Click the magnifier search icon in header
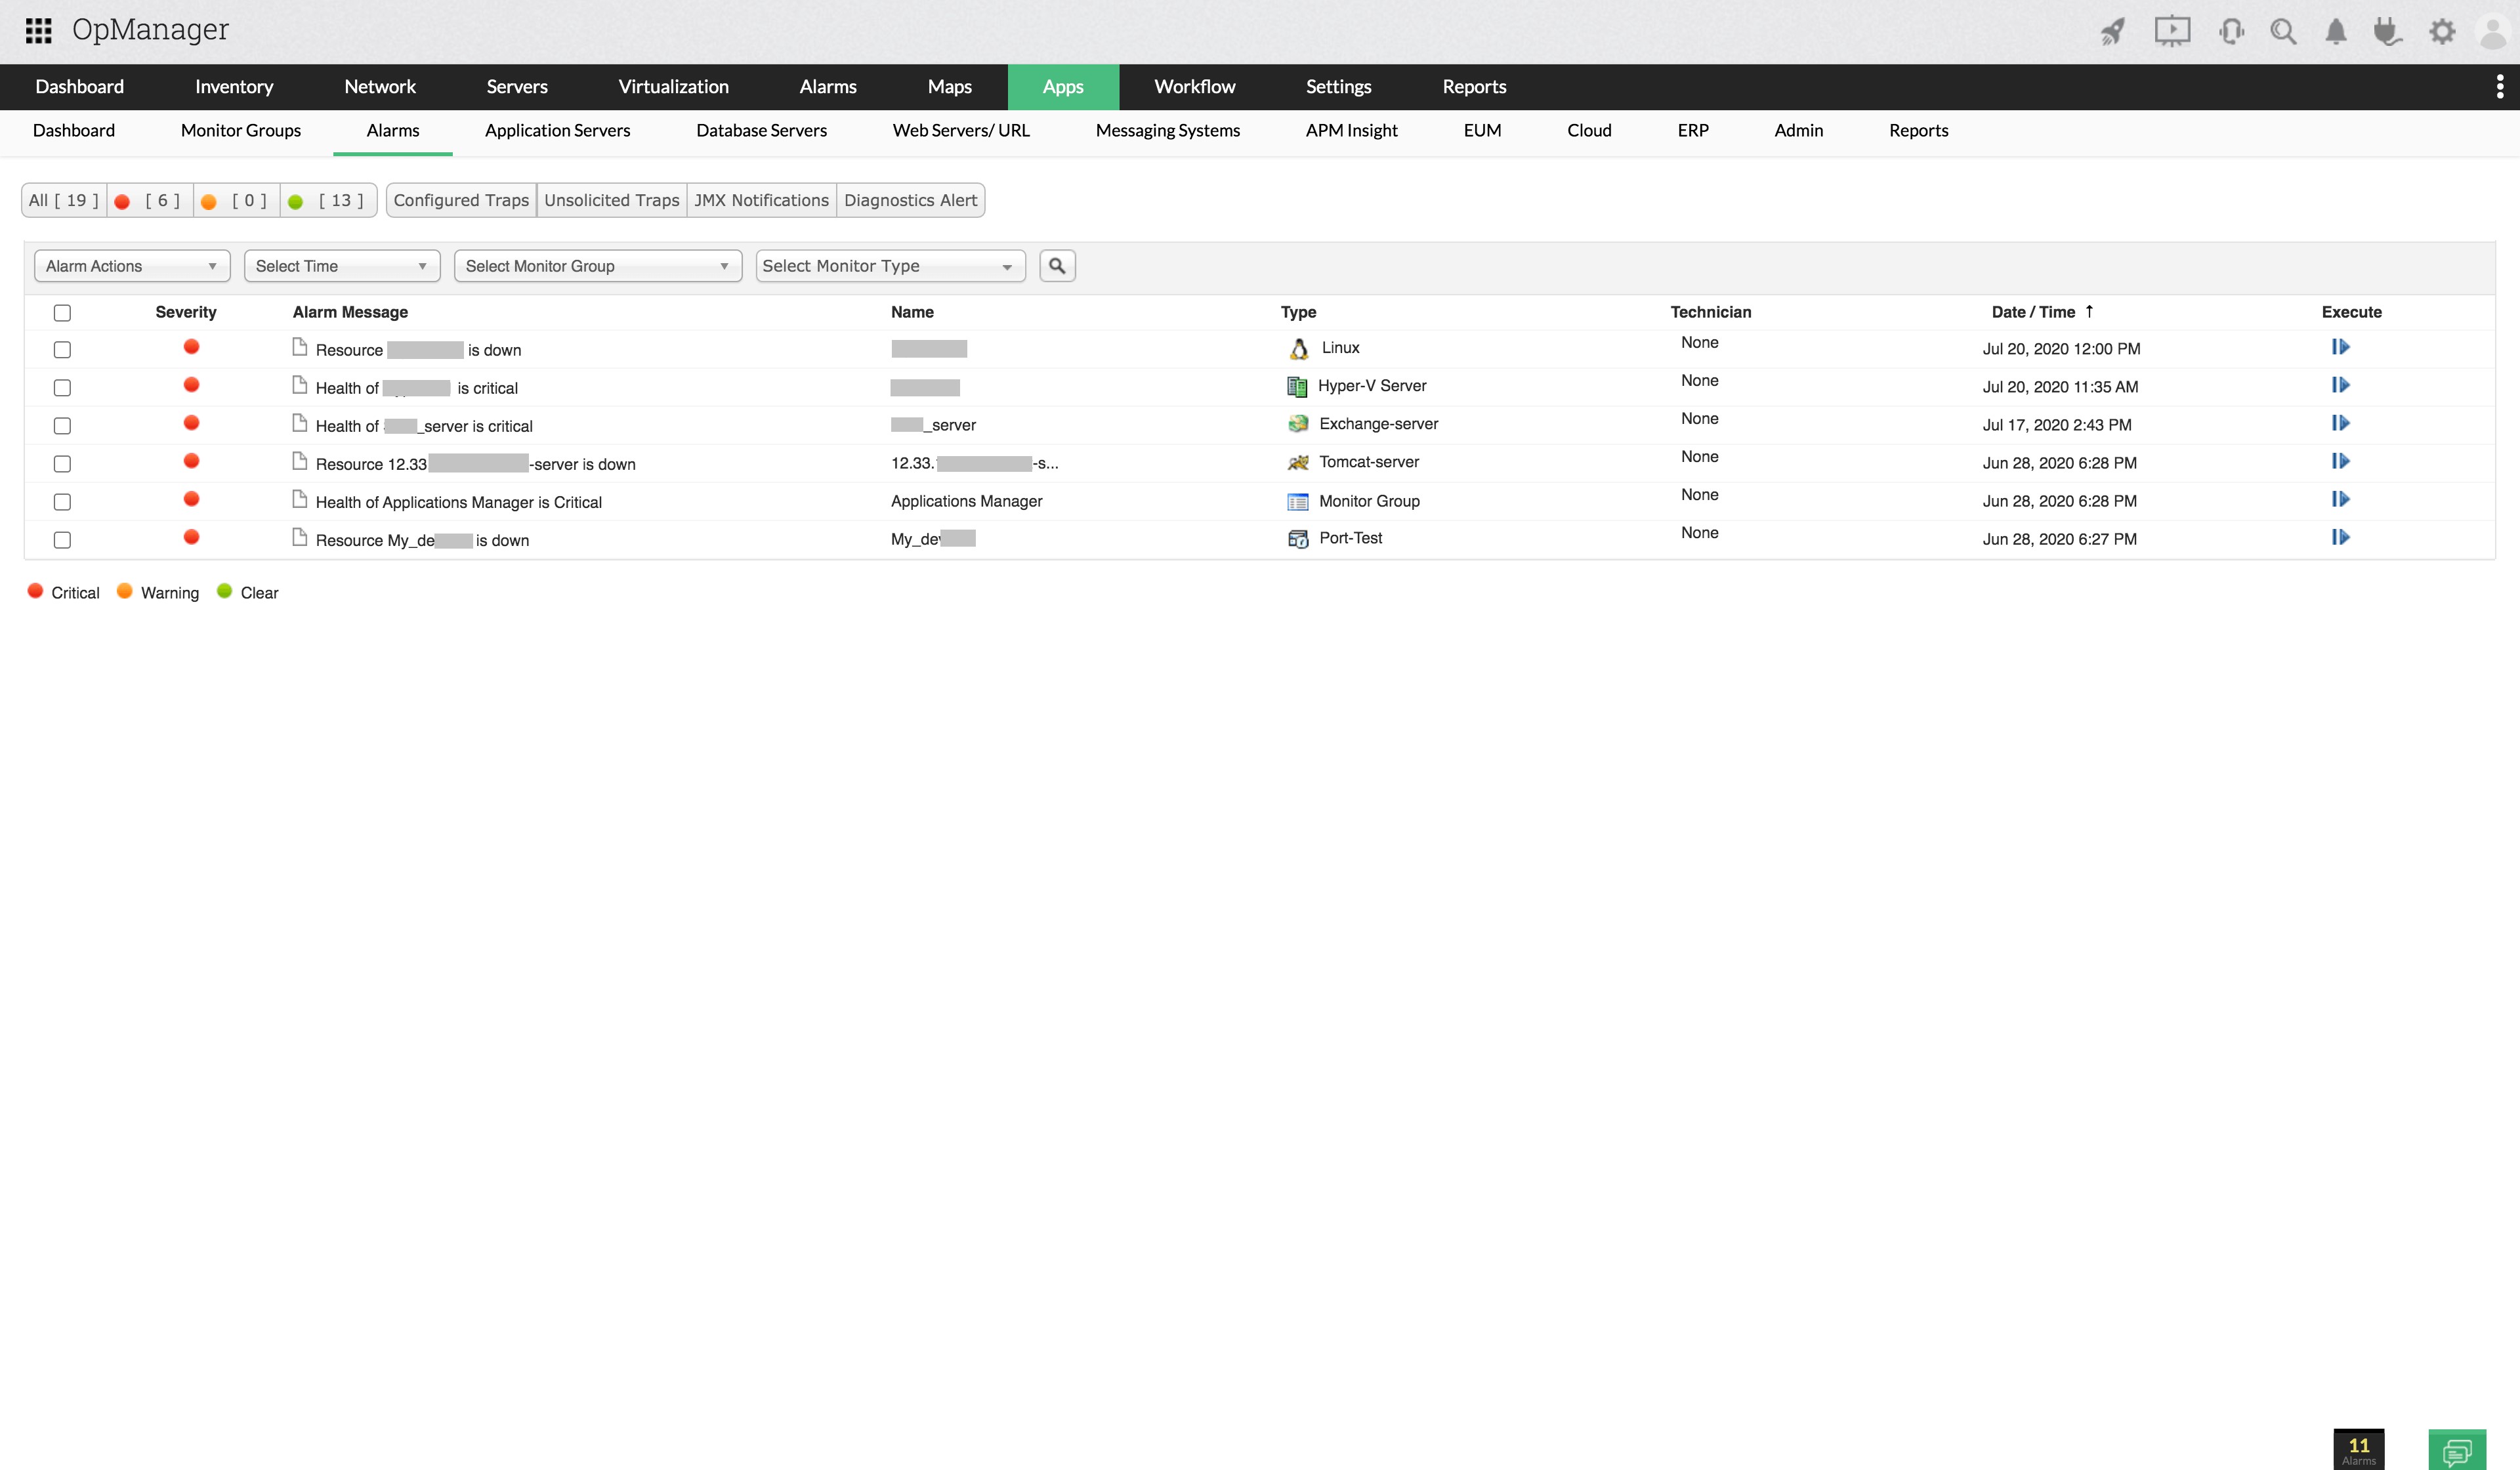The height and width of the screenshot is (1470, 2520). click(2283, 31)
